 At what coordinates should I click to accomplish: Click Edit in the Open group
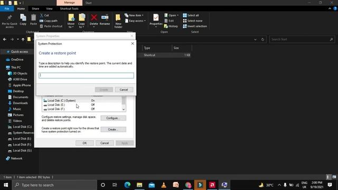coord(169,21)
